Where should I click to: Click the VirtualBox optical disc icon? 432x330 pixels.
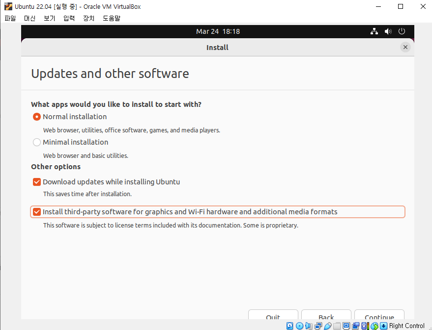pyautogui.click(x=299, y=326)
